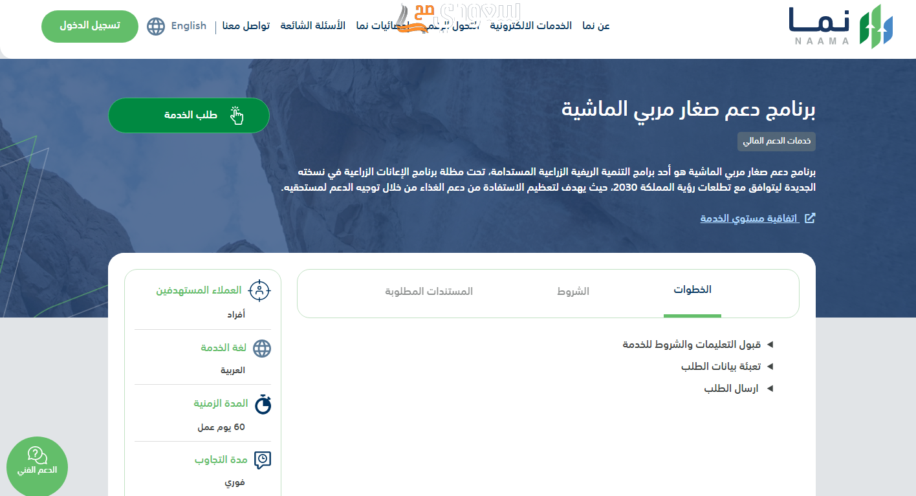This screenshot has width=916, height=496.
Task: Open the الأسئلة الشائعة page
Action: coord(312,26)
